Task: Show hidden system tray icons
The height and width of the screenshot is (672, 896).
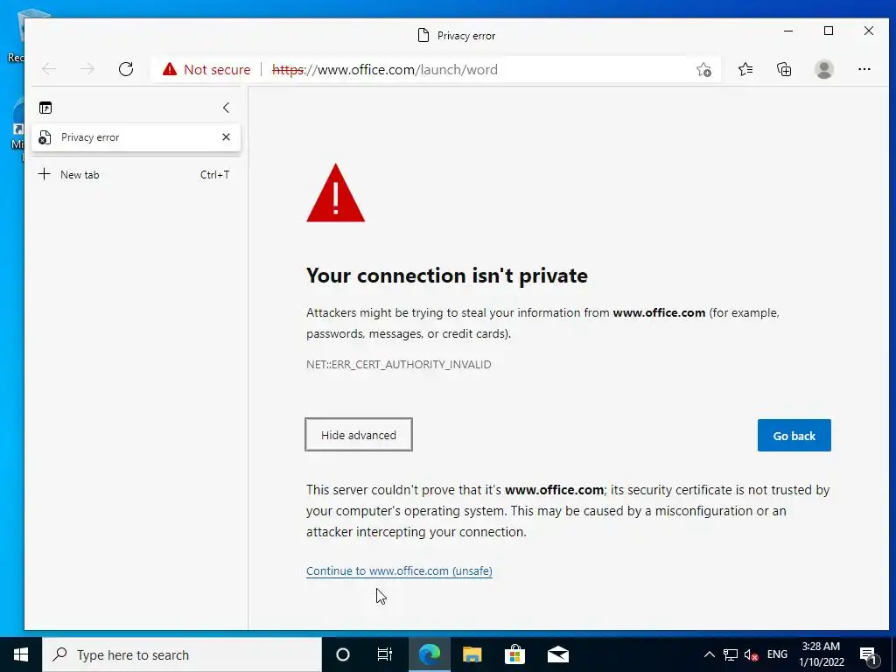Action: (709, 654)
